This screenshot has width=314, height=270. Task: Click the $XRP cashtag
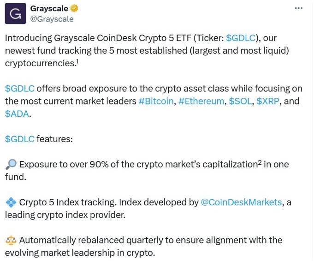[x=268, y=101]
